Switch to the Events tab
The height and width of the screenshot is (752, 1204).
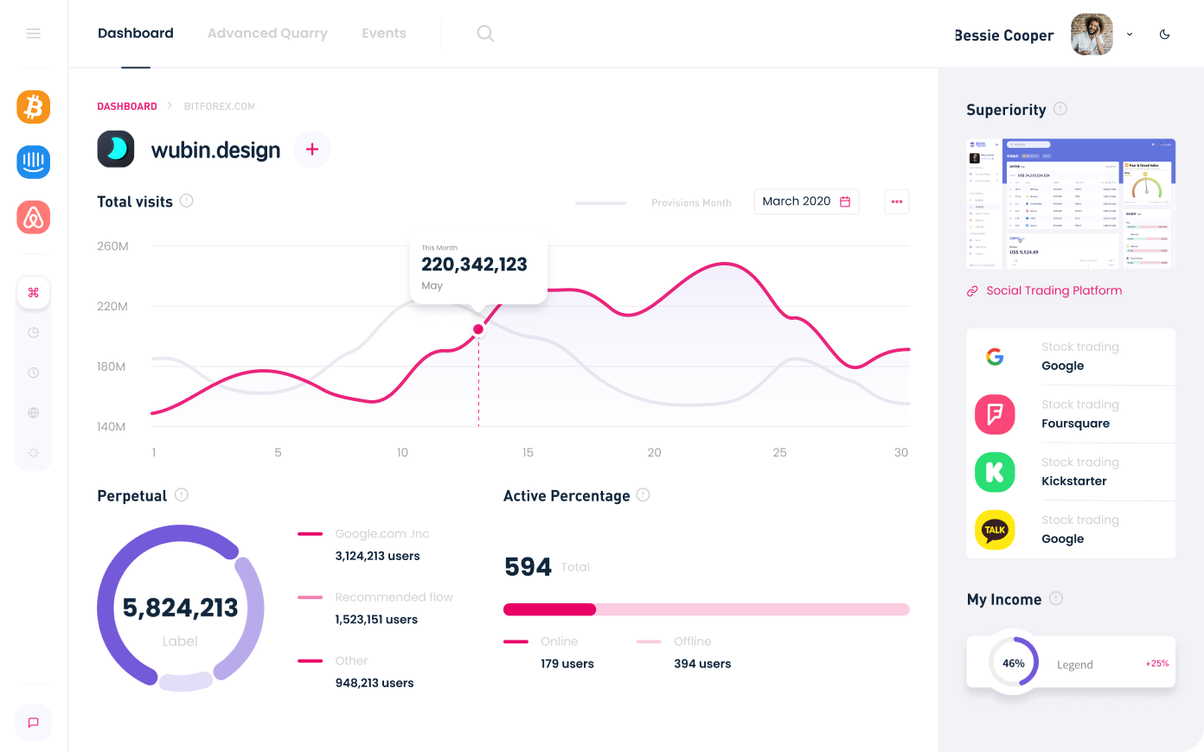(x=384, y=33)
